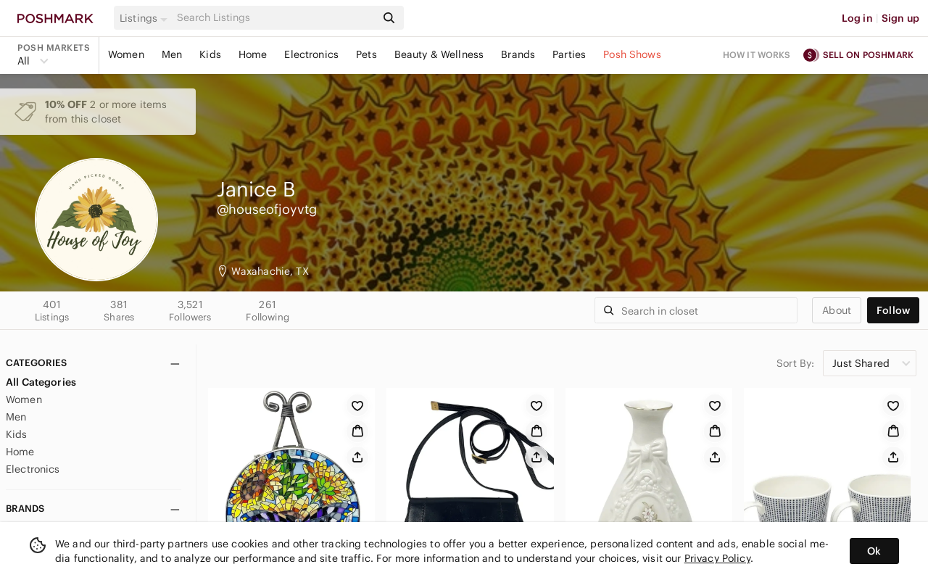Open the Pets menu
928x580 pixels.
[366, 54]
